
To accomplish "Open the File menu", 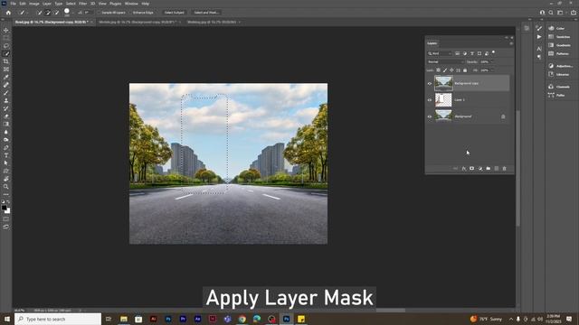I will pyautogui.click(x=13, y=4).
